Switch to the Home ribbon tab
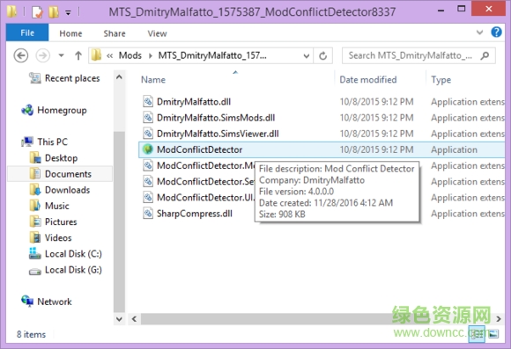The width and height of the screenshot is (511, 349). [x=70, y=33]
